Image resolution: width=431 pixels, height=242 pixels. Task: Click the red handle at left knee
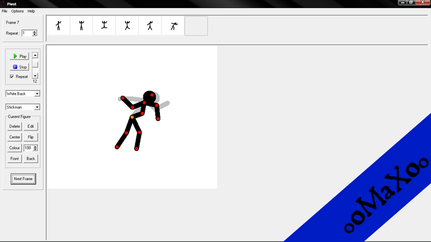coord(127,133)
